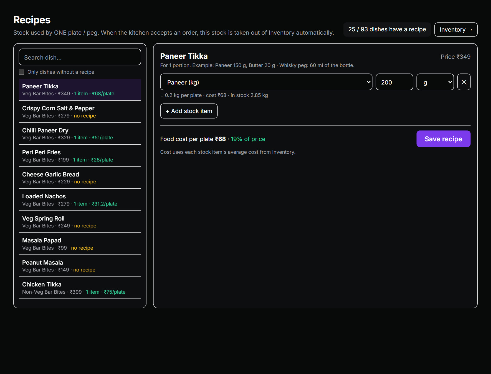
Task: Select Paneer Tikka in dish list
Action: coord(80,89)
